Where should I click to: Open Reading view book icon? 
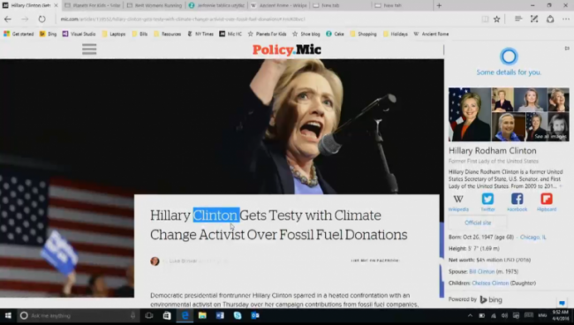tap(485, 19)
